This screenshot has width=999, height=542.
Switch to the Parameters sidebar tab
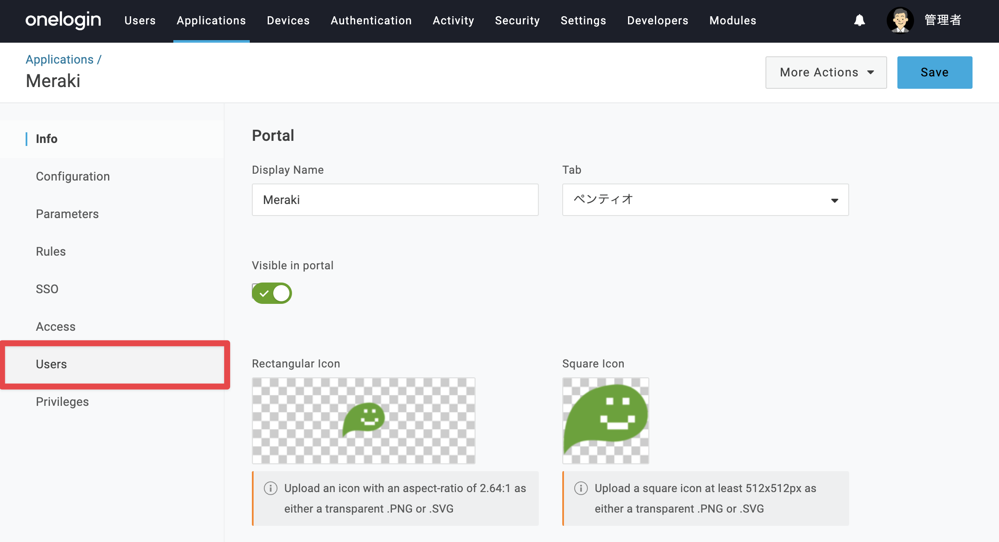[x=112, y=214]
